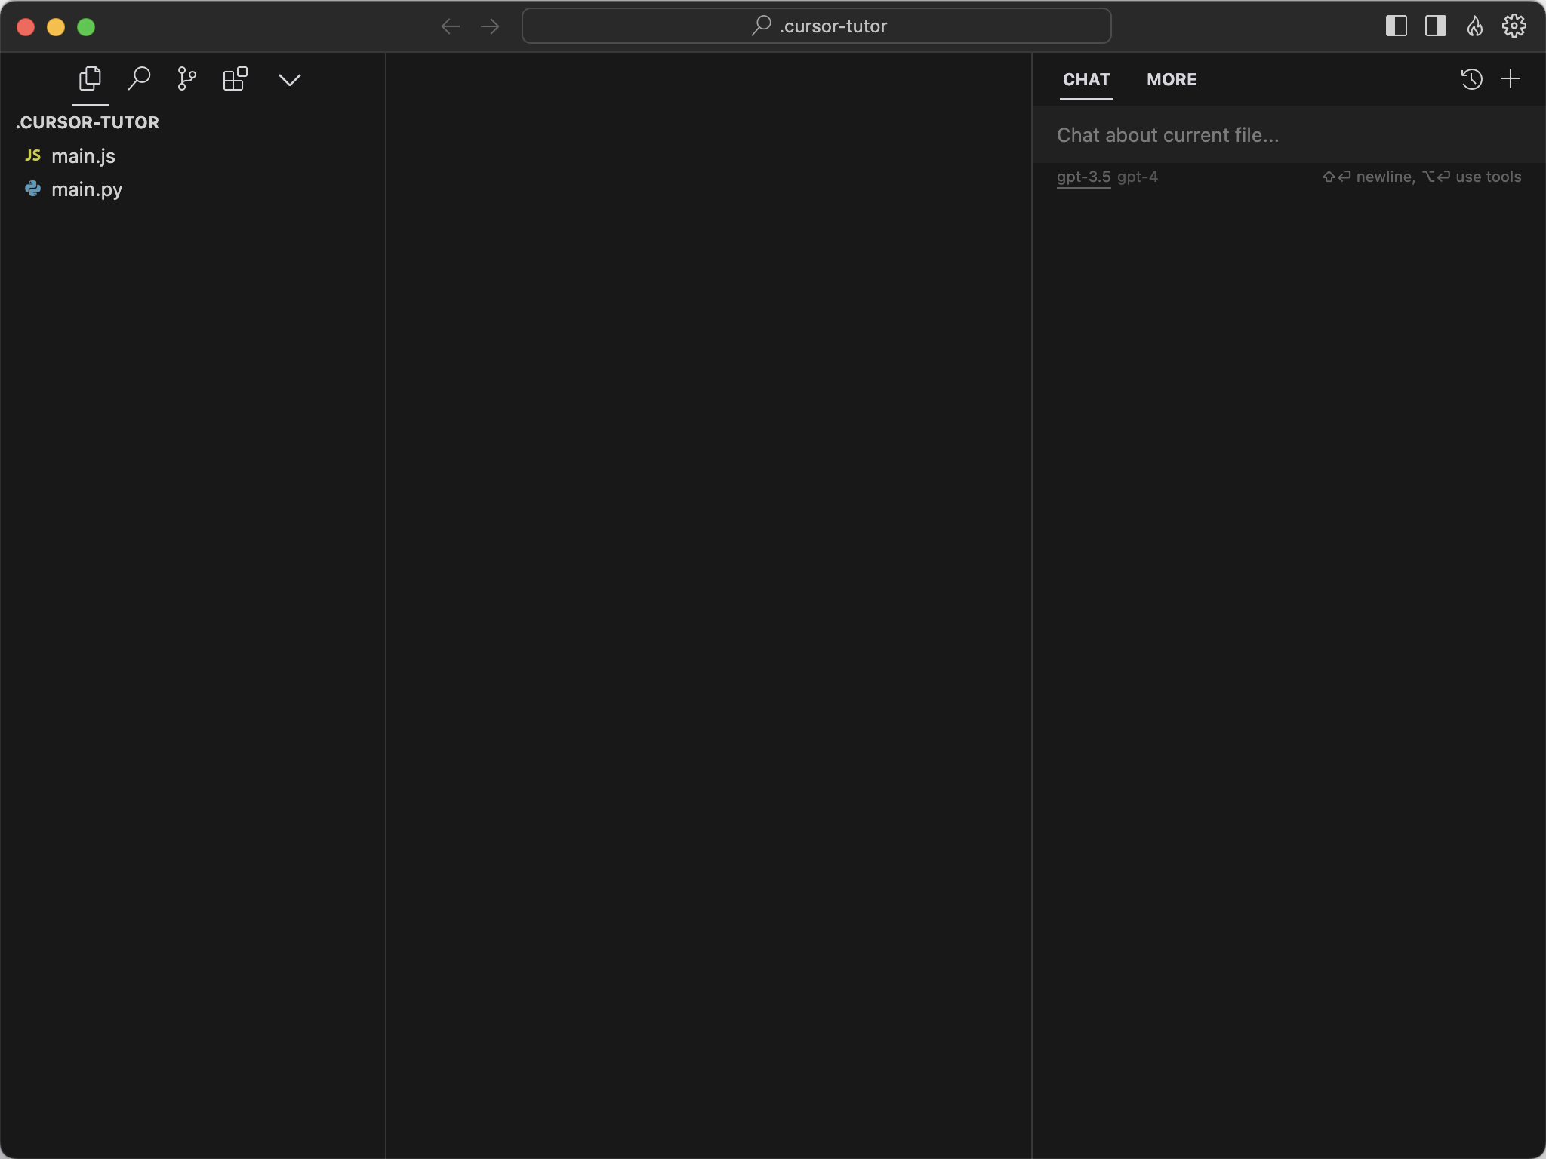Image resolution: width=1546 pixels, height=1159 pixels.
Task: Toggle the left sidebar panel
Action: pyautogui.click(x=1396, y=26)
